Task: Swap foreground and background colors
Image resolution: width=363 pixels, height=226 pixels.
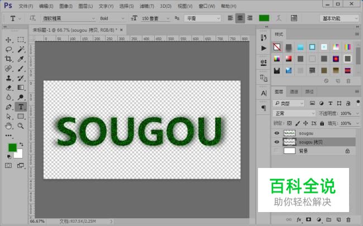Action: point(21,145)
